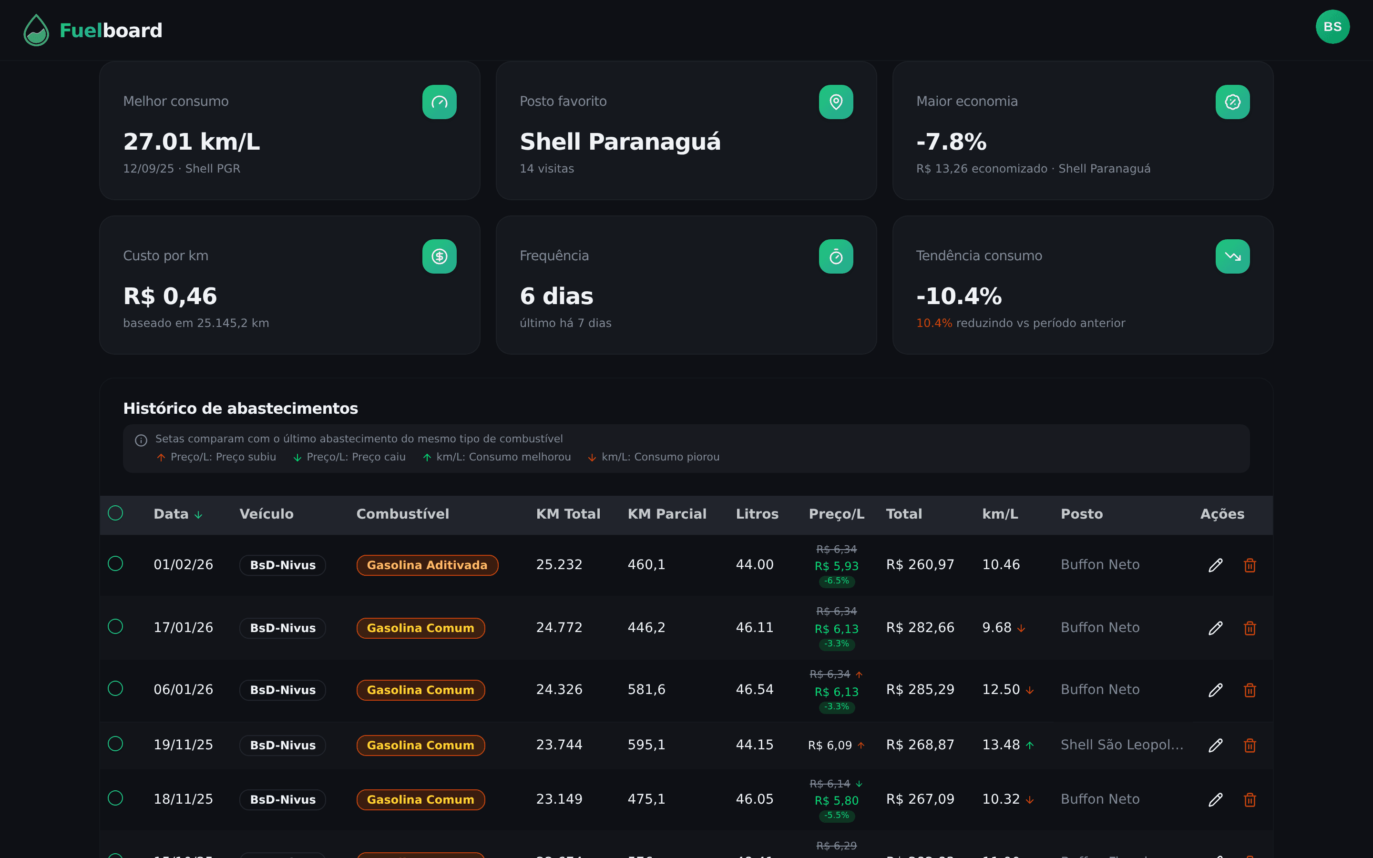Click the location pin icon on Posto favorito

pos(835,102)
